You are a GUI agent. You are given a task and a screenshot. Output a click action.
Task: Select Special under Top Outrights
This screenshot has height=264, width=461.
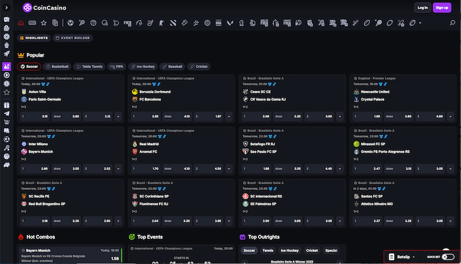point(331,250)
